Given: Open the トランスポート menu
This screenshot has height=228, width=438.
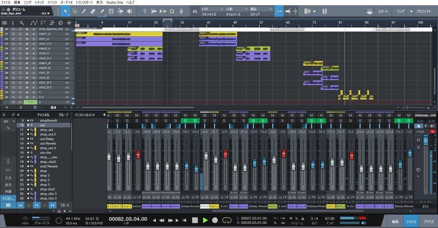Looking at the screenshot, I should pyautogui.click(x=84, y=2).
